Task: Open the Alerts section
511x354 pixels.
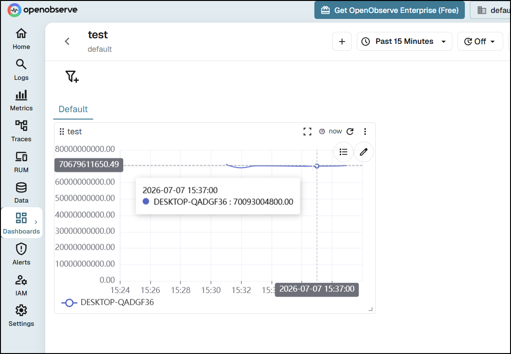Action: (21, 255)
